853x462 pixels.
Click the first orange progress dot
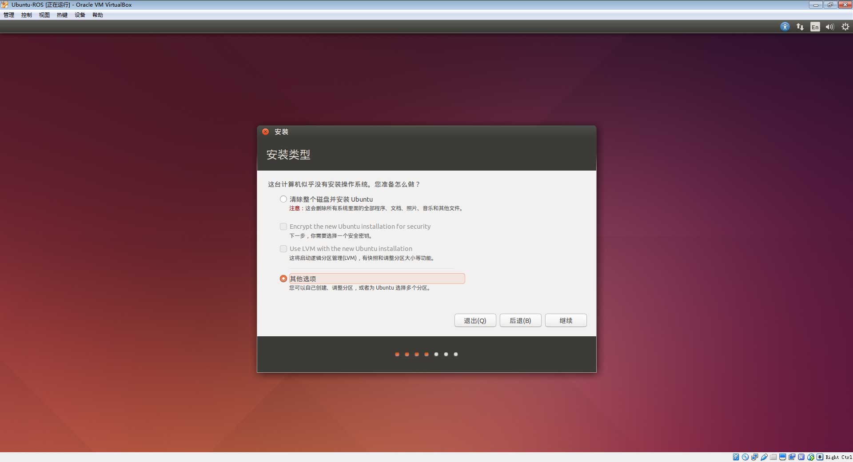click(x=397, y=354)
